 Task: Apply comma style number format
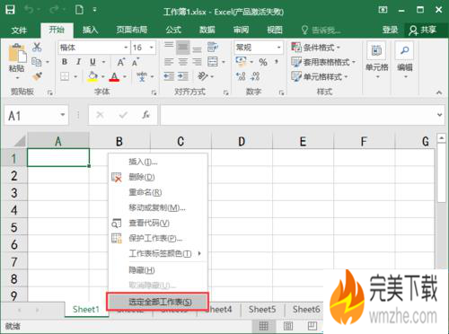click(277, 62)
